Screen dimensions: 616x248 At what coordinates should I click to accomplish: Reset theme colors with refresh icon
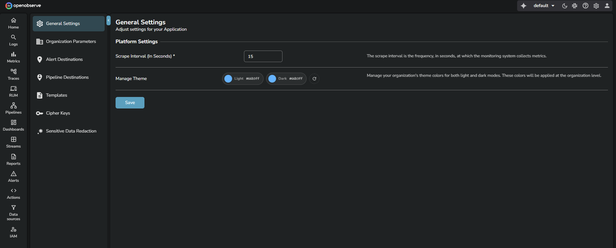click(x=314, y=79)
